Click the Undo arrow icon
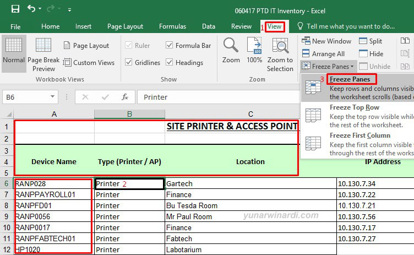 click(x=31, y=9)
